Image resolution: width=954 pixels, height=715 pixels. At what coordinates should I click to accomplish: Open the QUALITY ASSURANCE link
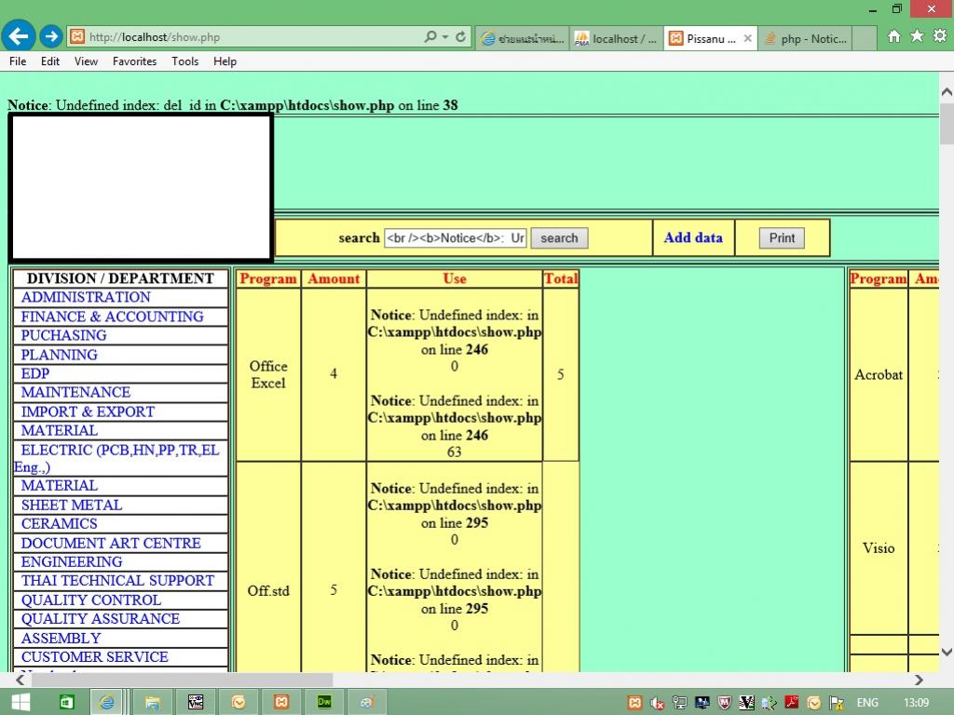pos(101,619)
